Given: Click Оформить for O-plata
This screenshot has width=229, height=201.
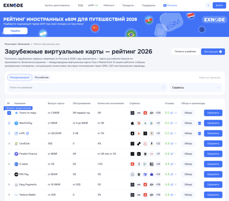Looking at the screenshot, I should 213,164.
